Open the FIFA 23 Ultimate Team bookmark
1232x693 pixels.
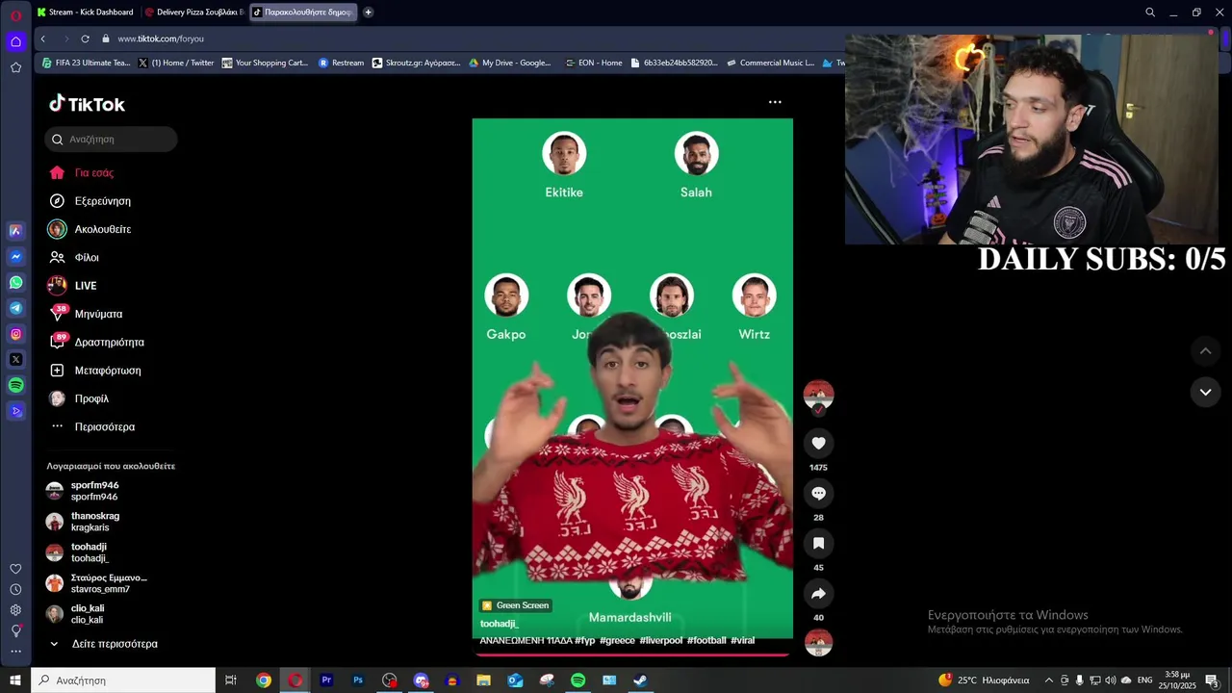pyautogui.click(x=86, y=63)
